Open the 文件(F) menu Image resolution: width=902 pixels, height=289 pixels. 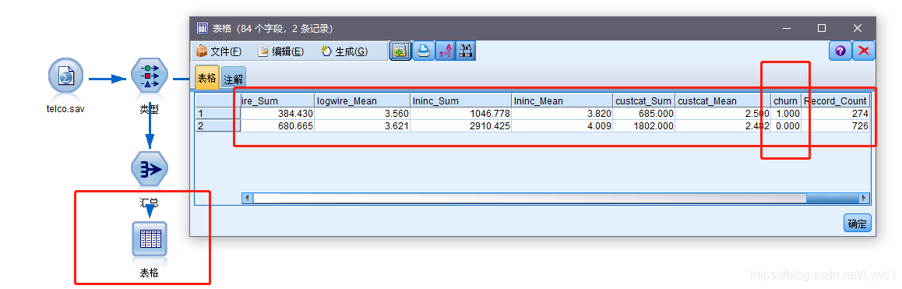[x=219, y=51]
